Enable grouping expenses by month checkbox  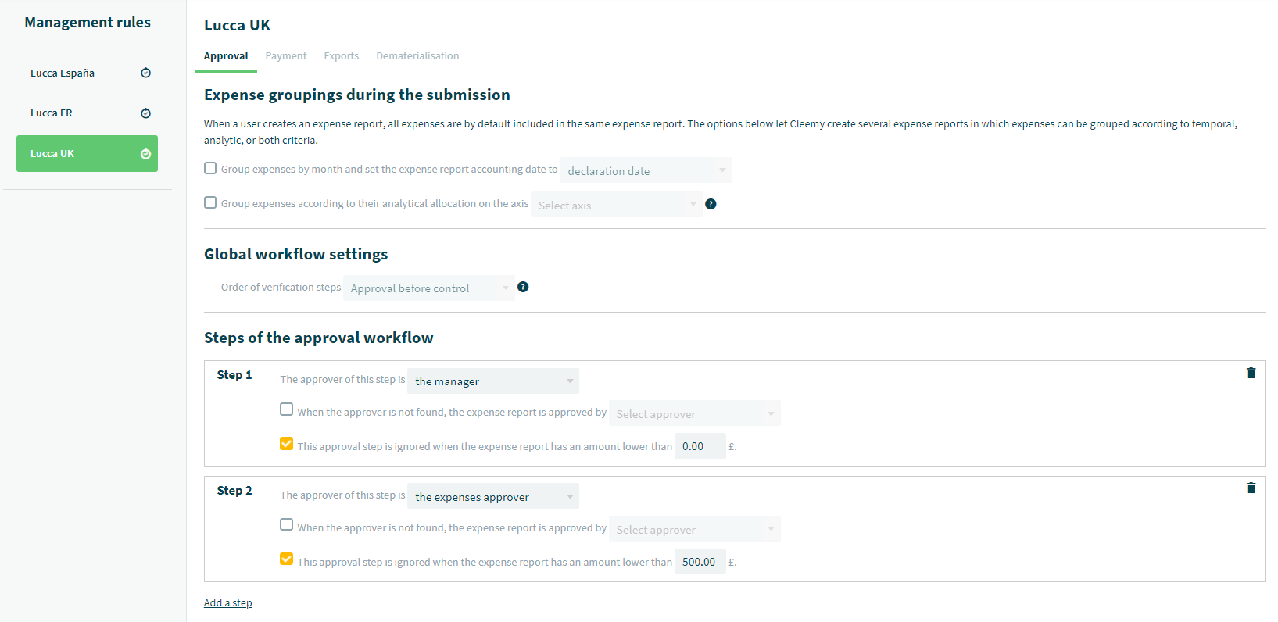(x=210, y=168)
